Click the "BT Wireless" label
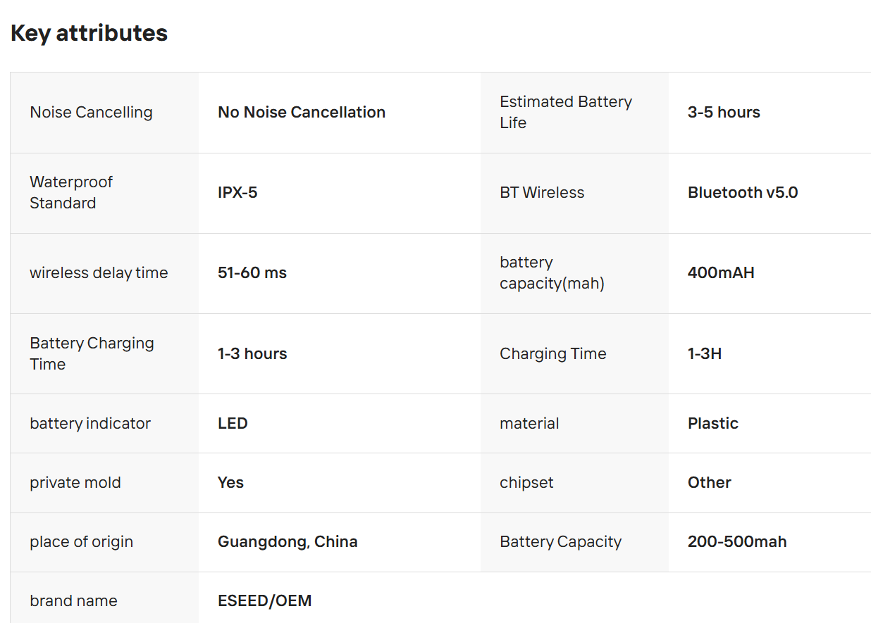This screenshot has width=871, height=623. coord(542,192)
